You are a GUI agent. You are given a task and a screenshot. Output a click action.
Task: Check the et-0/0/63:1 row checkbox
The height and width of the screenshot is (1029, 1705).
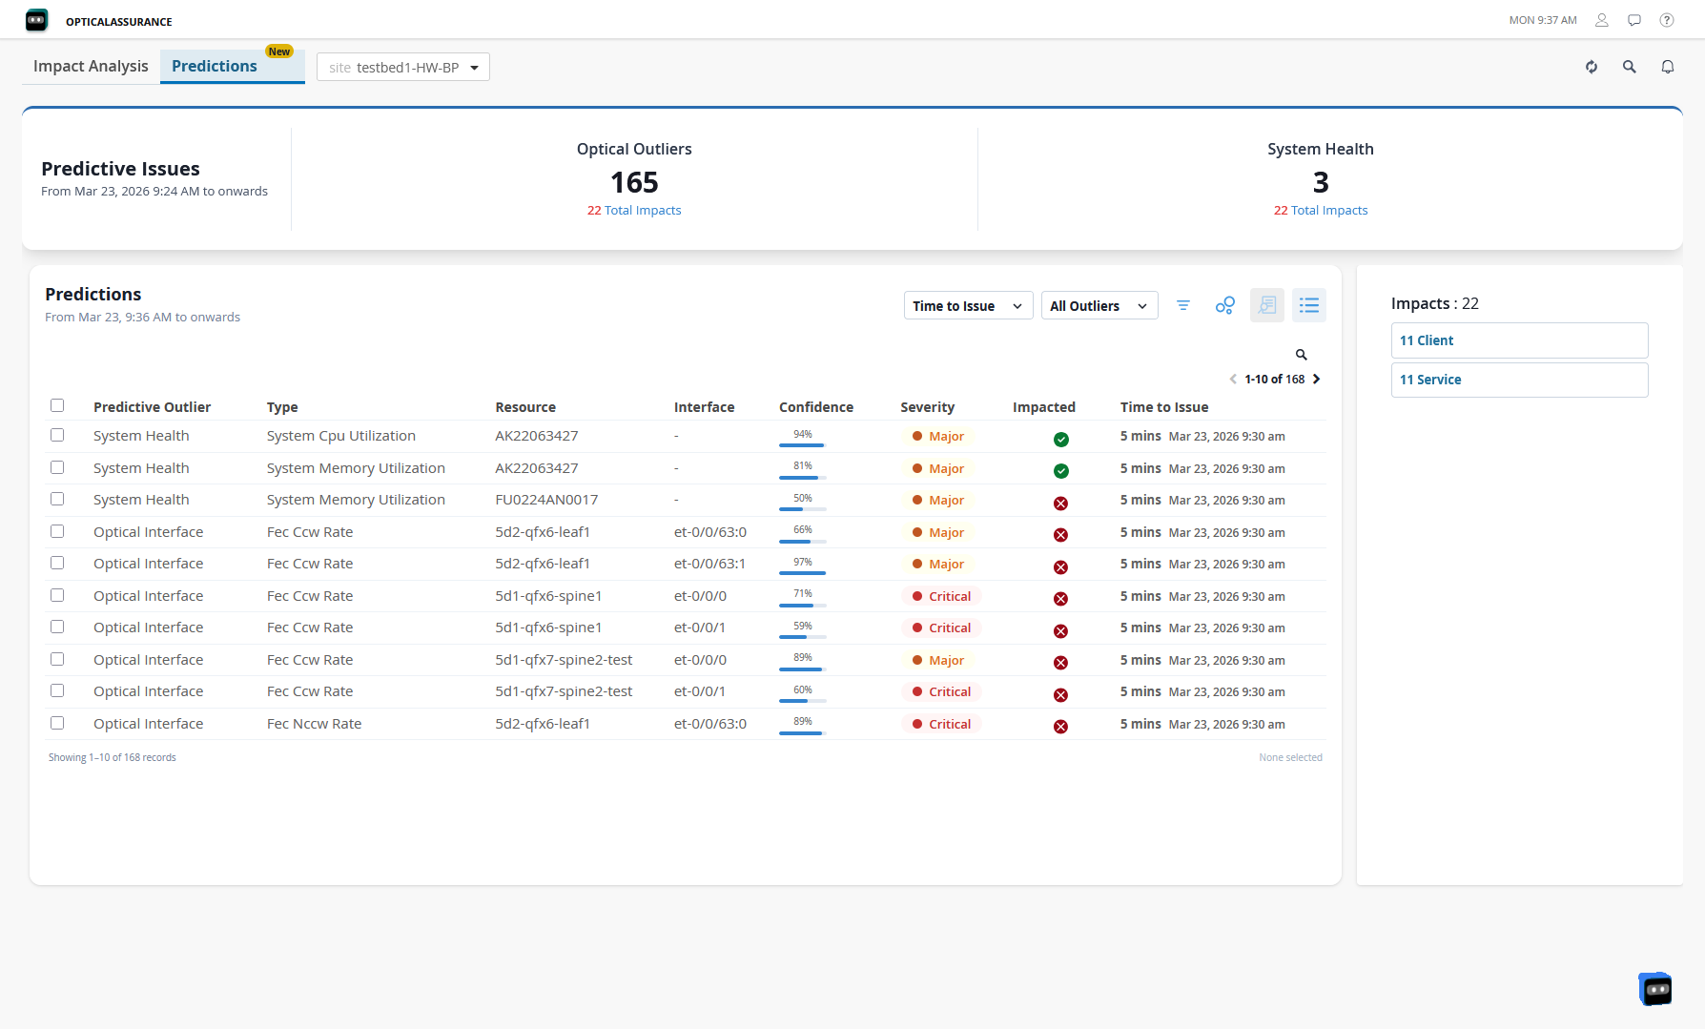click(57, 563)
